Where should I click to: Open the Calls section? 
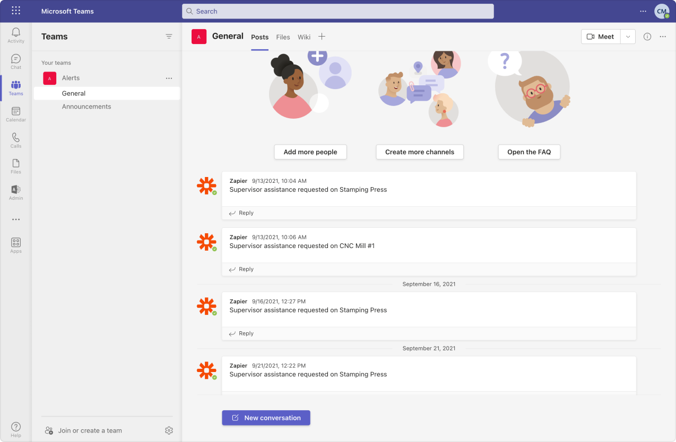coord(16,140)
